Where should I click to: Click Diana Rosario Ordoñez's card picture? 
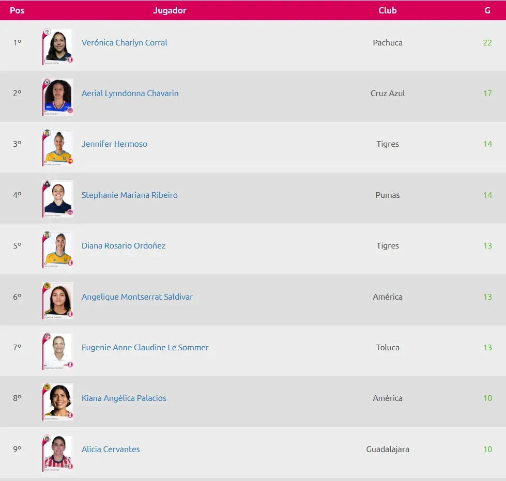click(x=58, y=249)
